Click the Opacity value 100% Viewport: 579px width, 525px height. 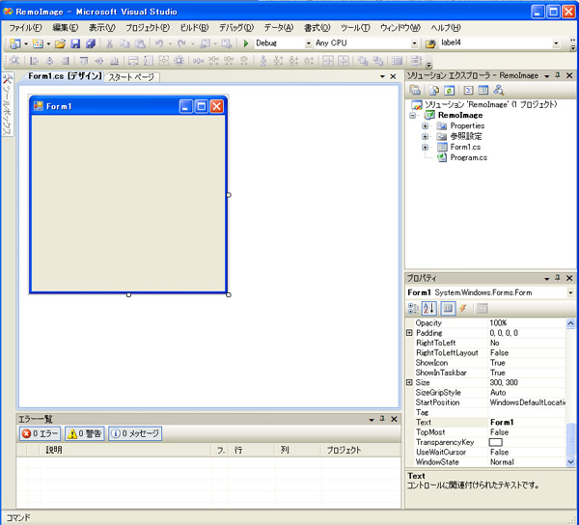point(498,323)
